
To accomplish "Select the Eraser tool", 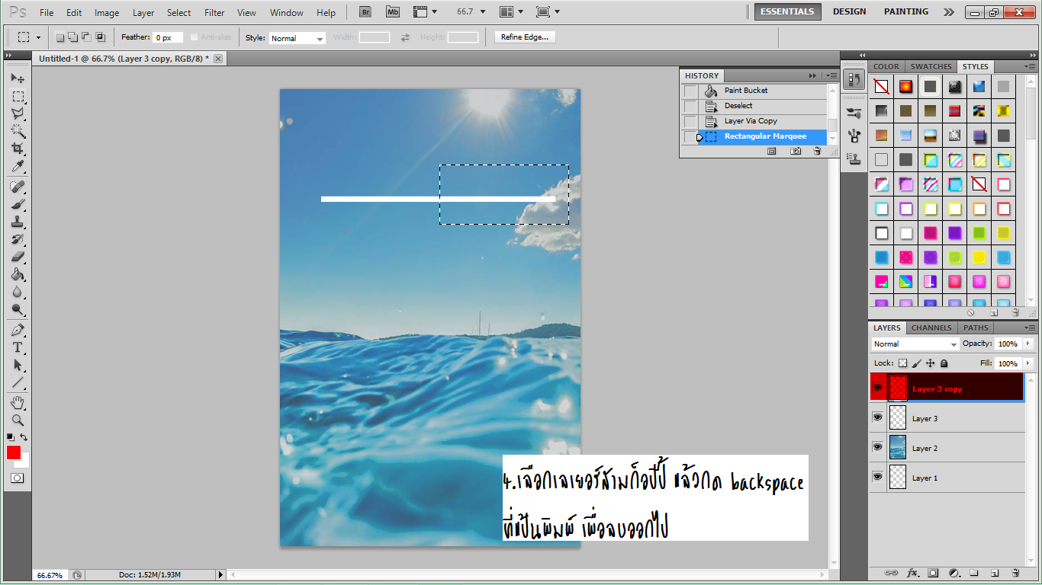I will [x=18, y=257].
